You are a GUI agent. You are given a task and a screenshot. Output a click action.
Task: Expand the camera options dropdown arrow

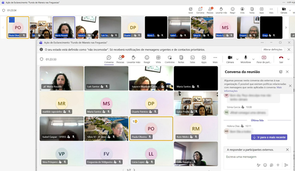click(x=237, y=59)
